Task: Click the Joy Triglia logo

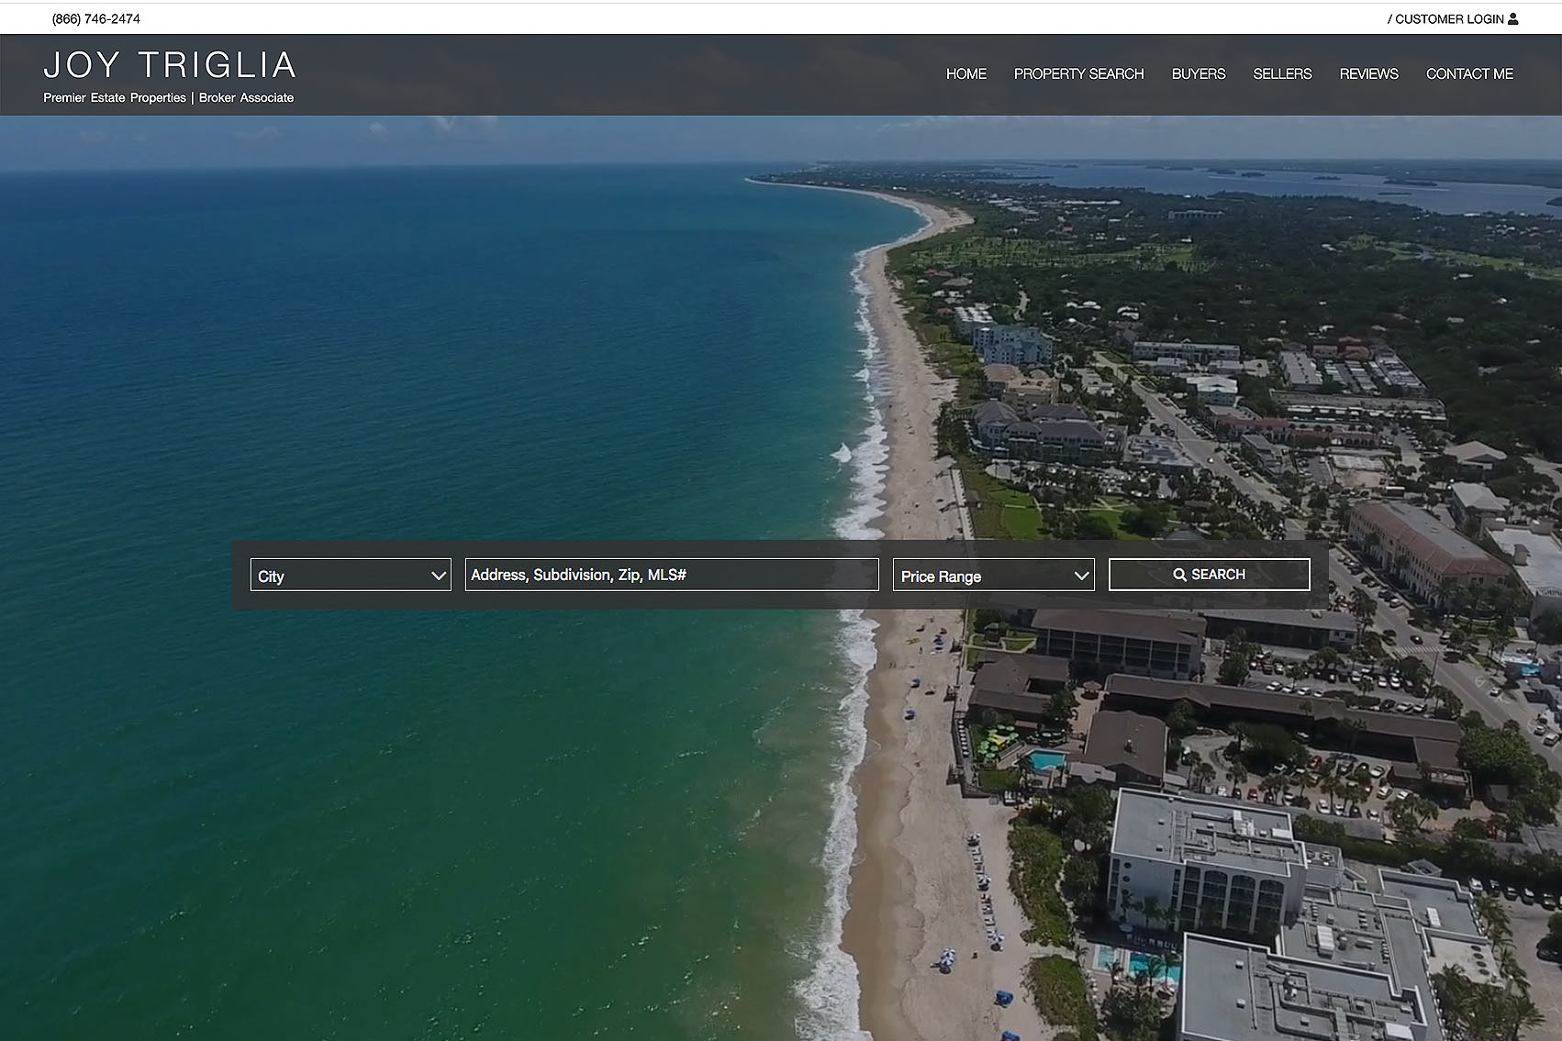Action: pyautogui.click(x=170, y=65)
